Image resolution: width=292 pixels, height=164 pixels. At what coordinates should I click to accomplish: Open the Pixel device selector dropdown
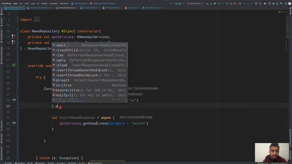tap(195, 4)
